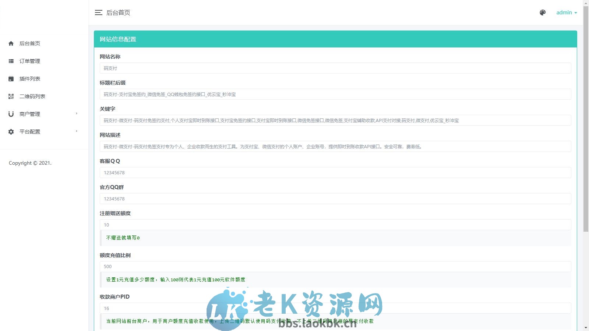Select the 订单管理 list icon
The image size is (589, 331).
(11, 61)
